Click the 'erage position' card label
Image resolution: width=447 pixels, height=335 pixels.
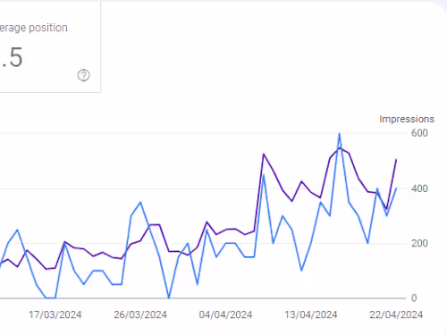[34, 28]
